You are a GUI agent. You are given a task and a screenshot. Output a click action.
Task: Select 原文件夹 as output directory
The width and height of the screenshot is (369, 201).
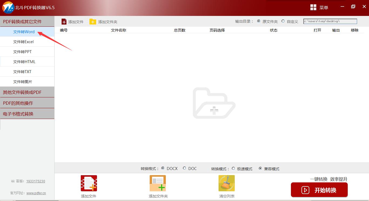pyautogui.click(x=259, y=21)
